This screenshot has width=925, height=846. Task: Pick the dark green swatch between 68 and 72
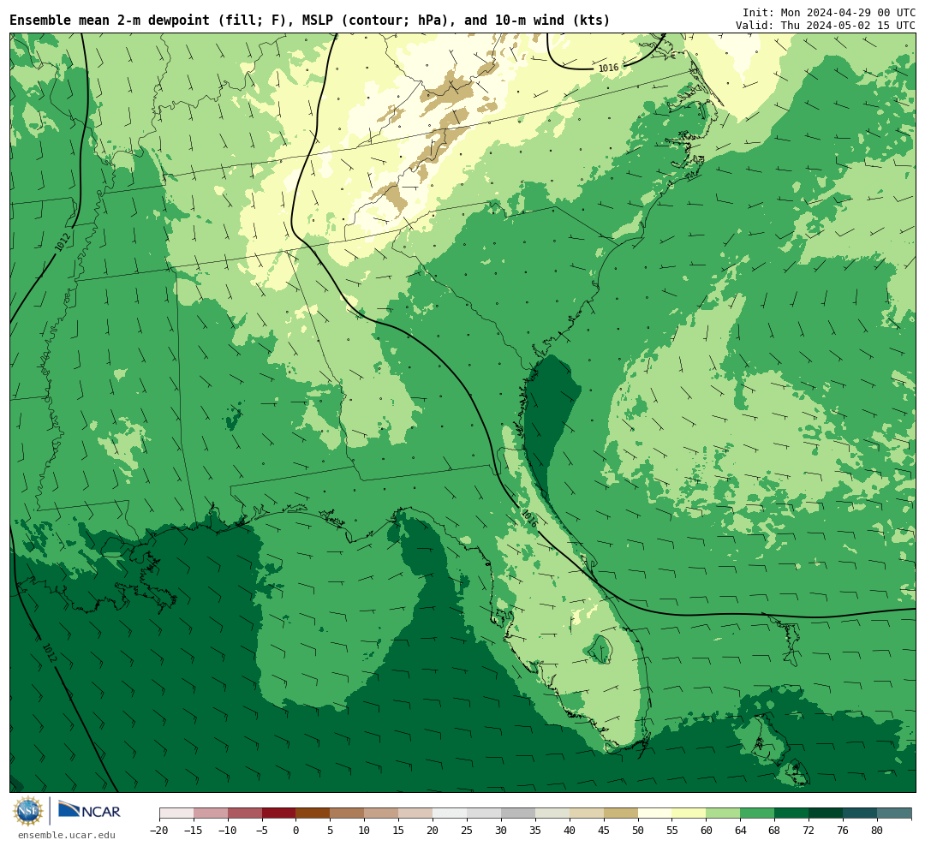click(x=791, y=813)
